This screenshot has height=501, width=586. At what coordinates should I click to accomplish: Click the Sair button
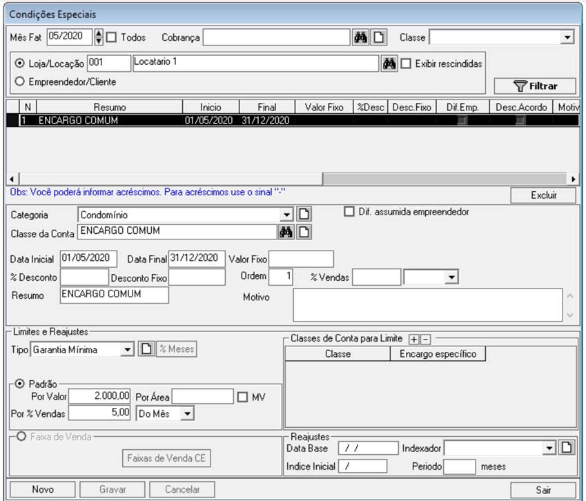pyautogui.click(x=543, y=490)
